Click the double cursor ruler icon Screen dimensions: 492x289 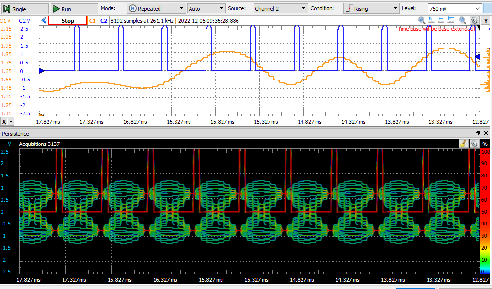point(451,20)
